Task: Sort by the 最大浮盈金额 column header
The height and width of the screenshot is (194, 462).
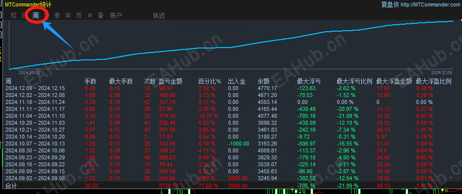Action: pyautogui.click(x=394, y=81)
